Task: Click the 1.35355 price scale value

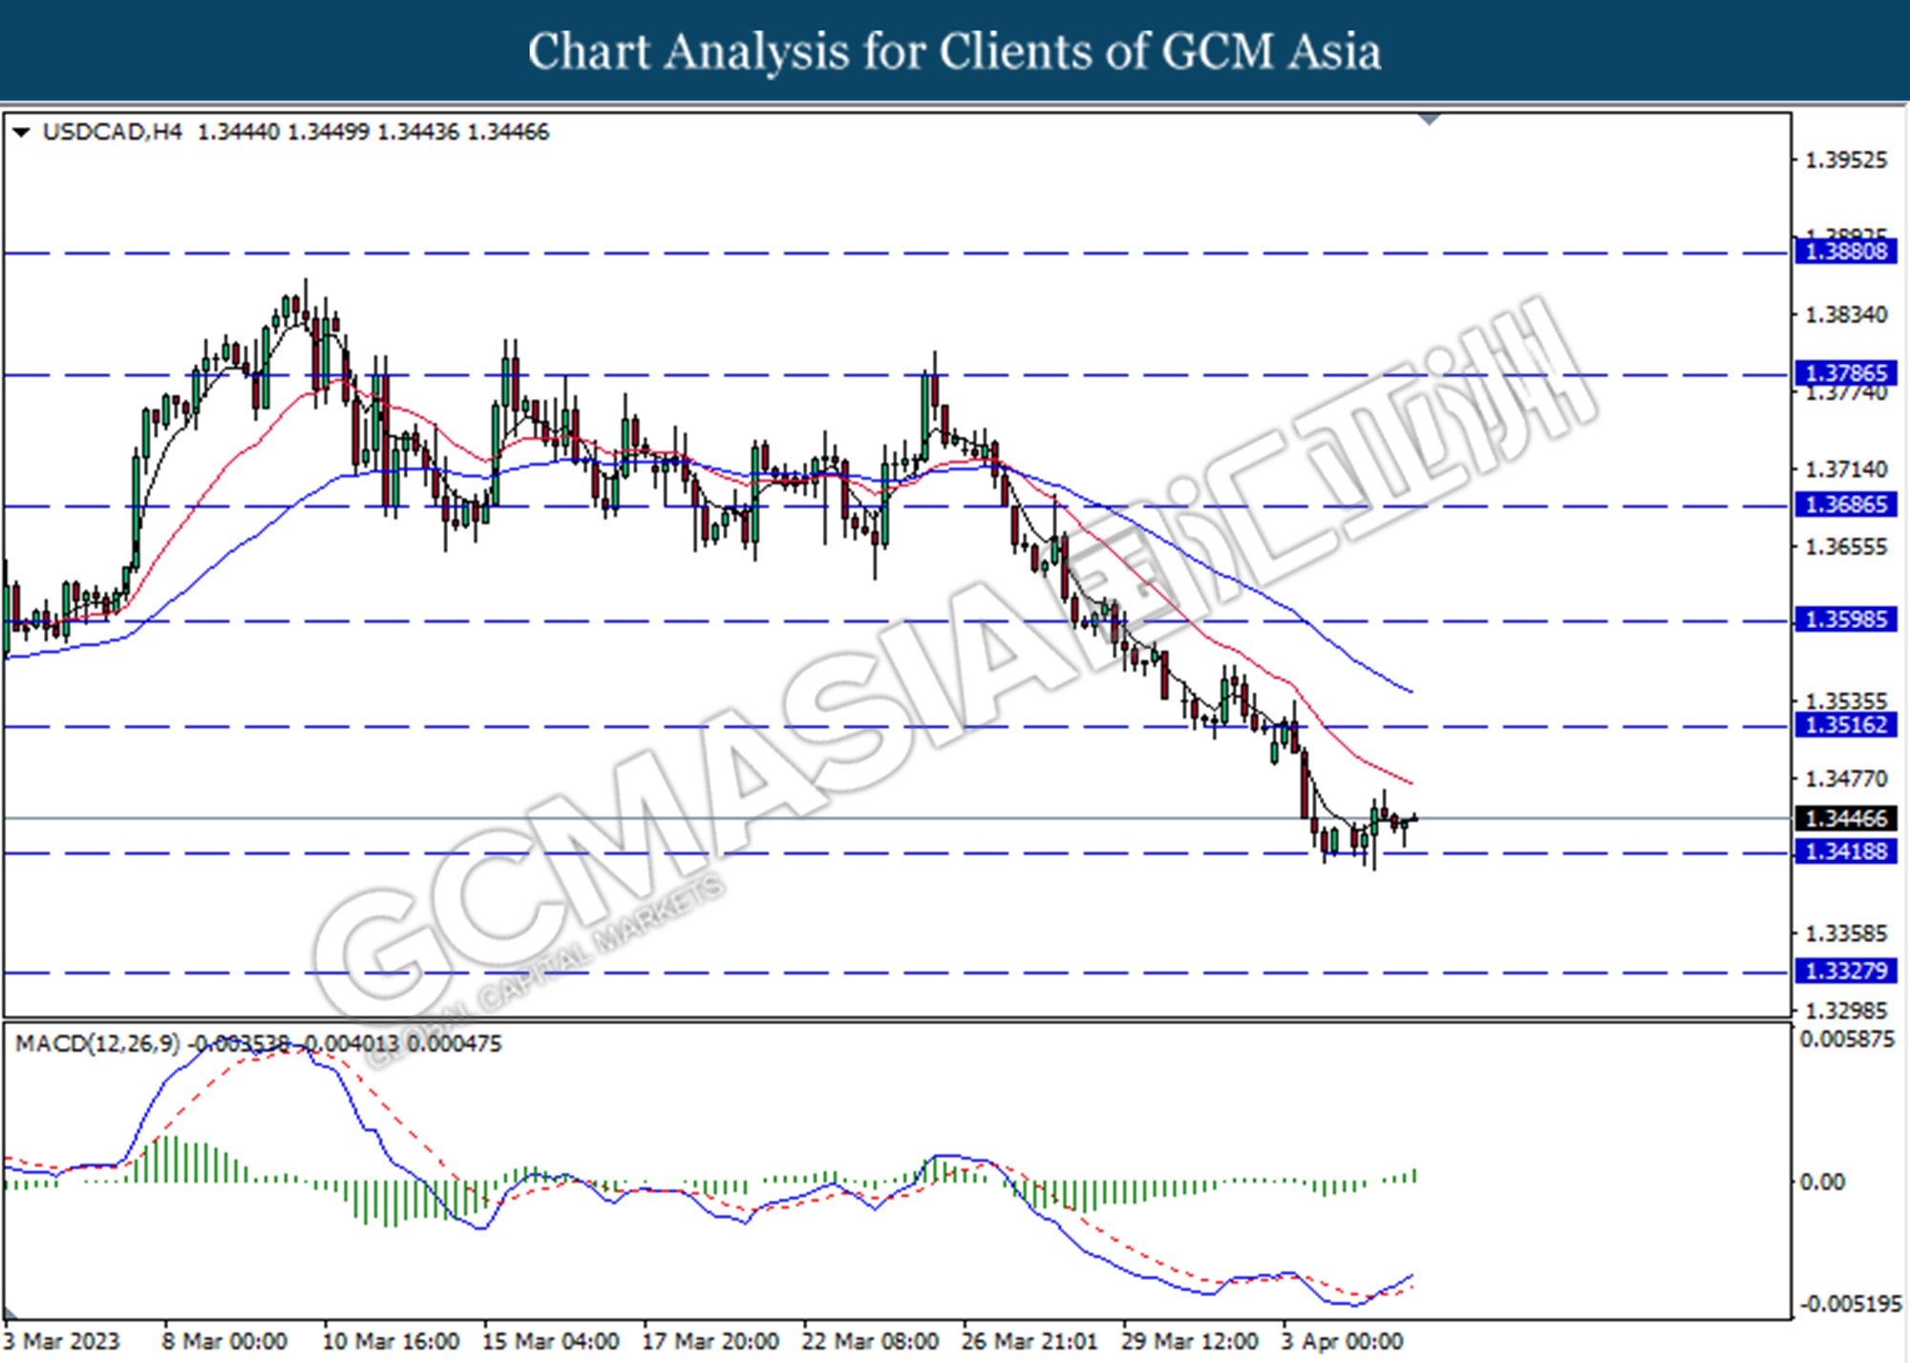Action: [1846, 702]
